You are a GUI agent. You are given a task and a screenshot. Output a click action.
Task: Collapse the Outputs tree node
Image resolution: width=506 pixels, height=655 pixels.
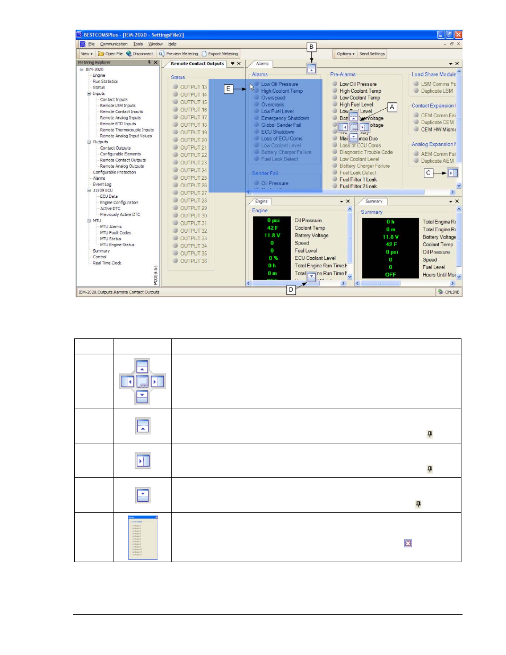pyautogui.click(x=89, y=142)
